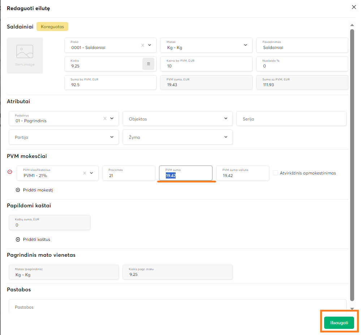The image size is (361, 335).
Task: Expand the Žyma dropdown
Action: (x=226, y=137)
